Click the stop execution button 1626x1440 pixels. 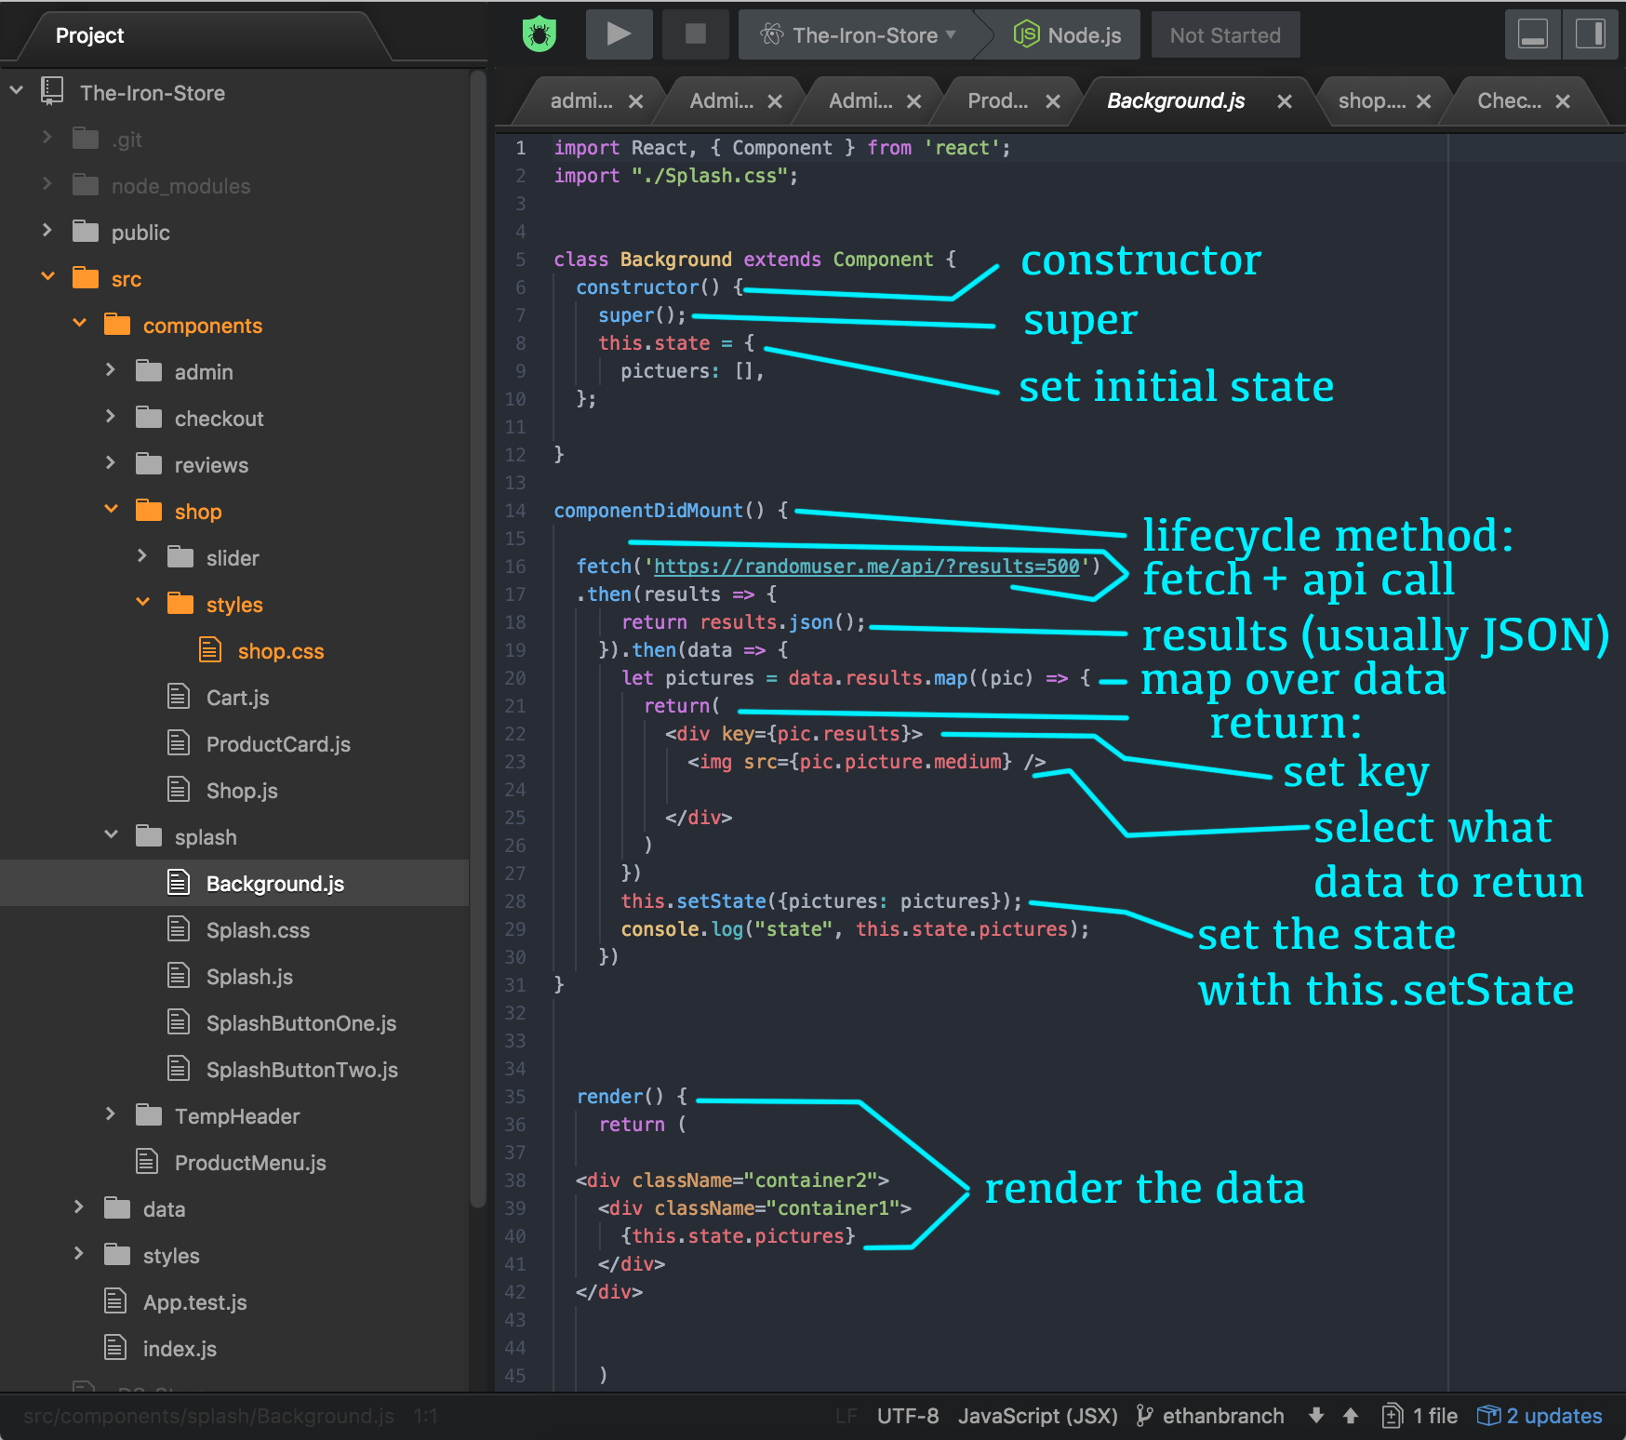(695, 34)
